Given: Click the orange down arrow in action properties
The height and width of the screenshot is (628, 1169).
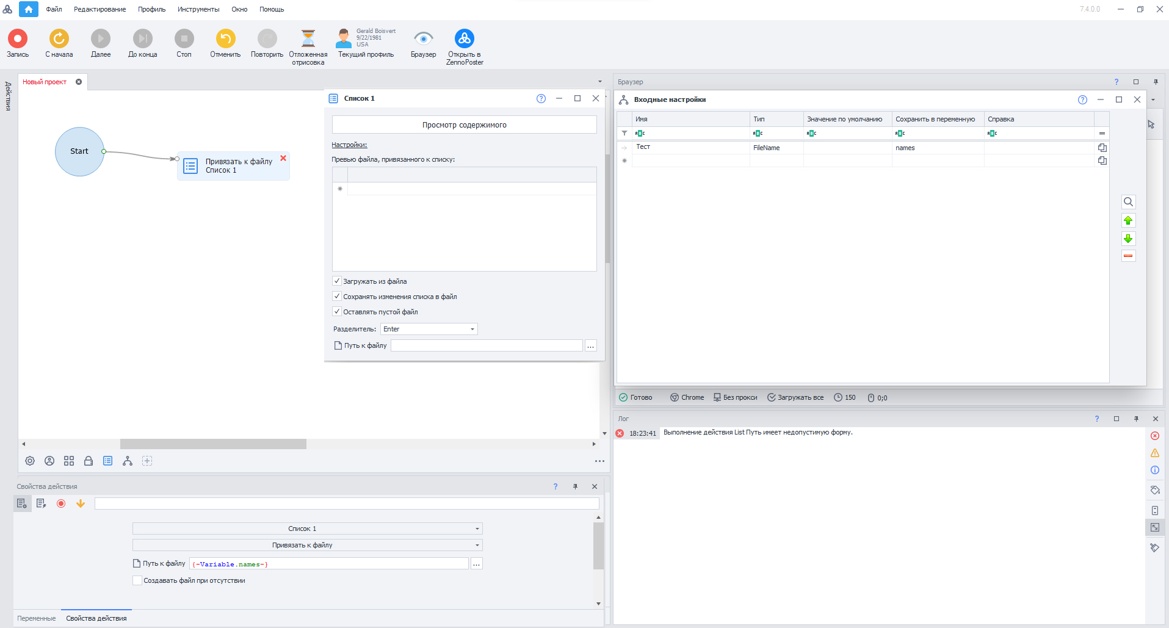Looking at the screenshot, I should pos(81,503).
